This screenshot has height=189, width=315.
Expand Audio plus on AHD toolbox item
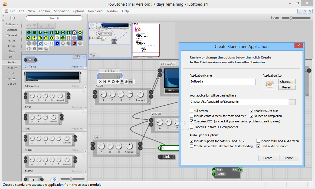81,129
